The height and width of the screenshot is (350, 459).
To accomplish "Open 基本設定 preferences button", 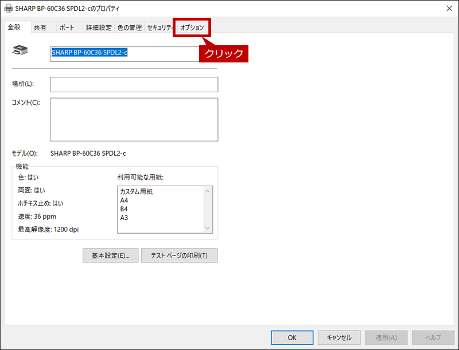I will click(111, 256).
